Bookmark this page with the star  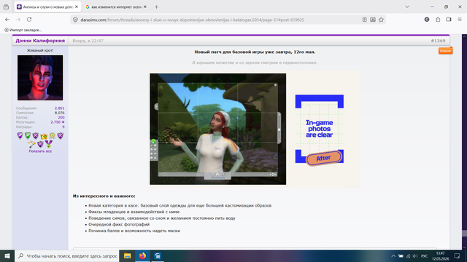point(381,20)
